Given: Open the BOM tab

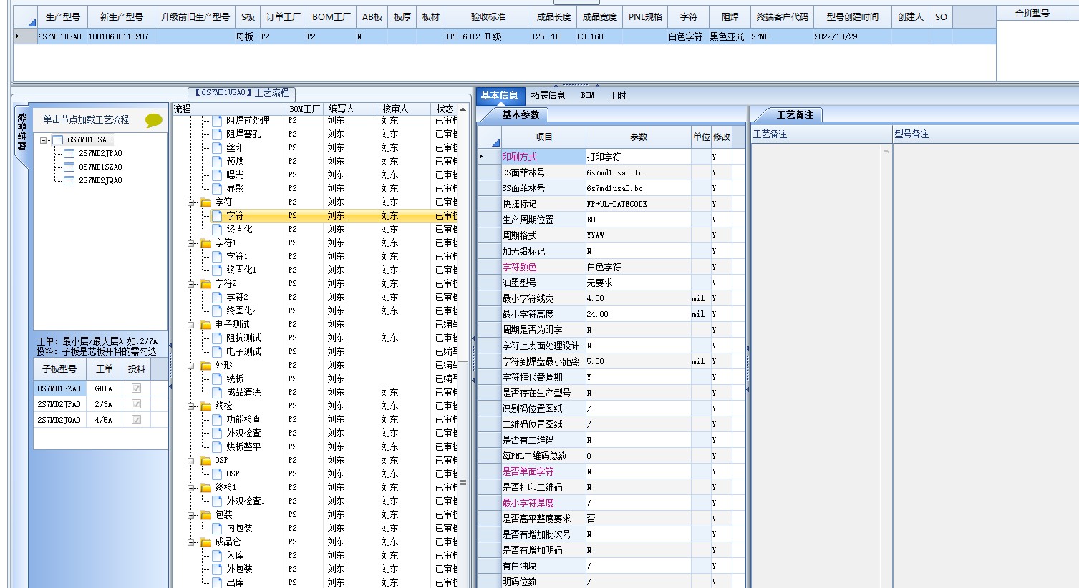Looking at the screenshot, I should (588, 96).
